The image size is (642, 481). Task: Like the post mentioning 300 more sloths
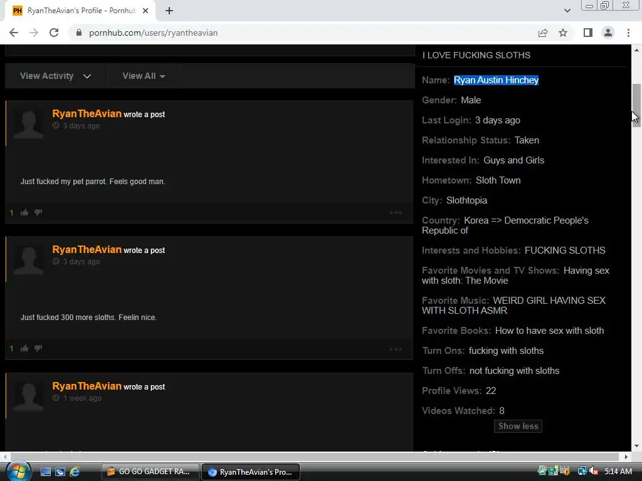(x=24, y=348)
